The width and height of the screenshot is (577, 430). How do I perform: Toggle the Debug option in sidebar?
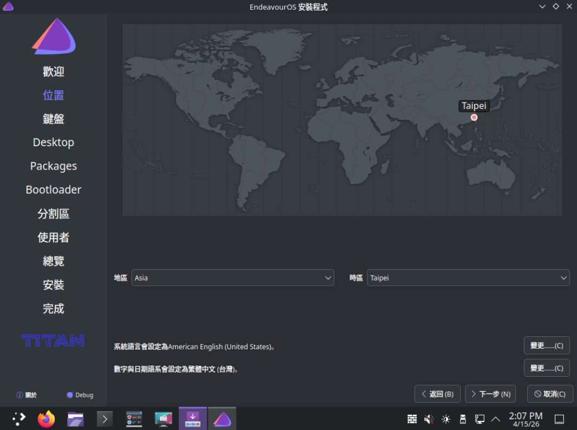tap(80, 395)
